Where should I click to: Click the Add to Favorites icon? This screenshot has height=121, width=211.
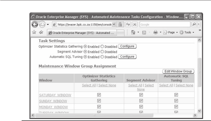pos(41,32)
